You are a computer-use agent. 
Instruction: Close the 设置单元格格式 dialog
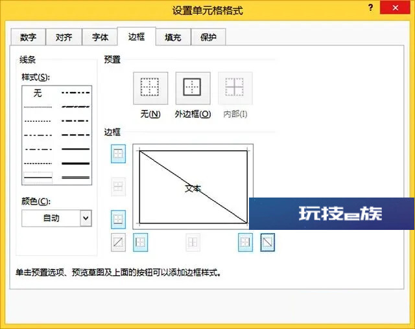pos(395,8)
